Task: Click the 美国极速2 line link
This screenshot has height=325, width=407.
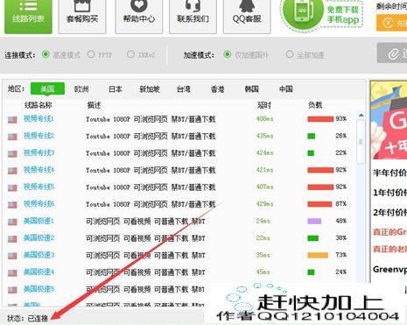Action: pyautogui.click(x=39, y=238)
